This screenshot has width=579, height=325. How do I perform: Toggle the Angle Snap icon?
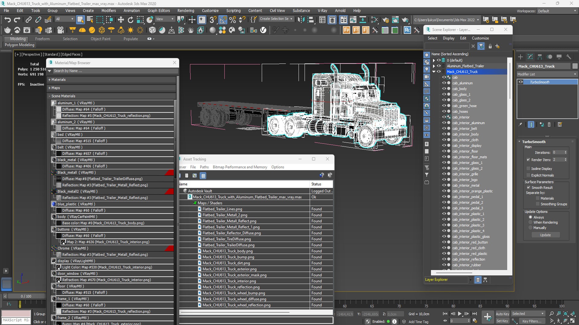[x=223, y=20]
